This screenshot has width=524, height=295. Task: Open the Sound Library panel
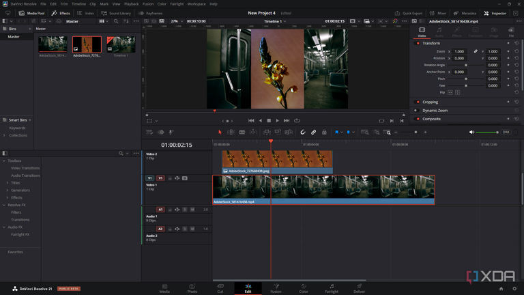tap(116, 13)
